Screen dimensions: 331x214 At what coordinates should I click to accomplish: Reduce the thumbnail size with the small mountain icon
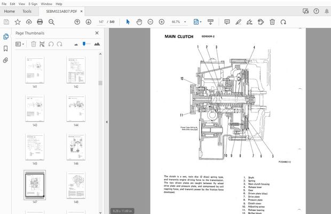click(76, 44)
